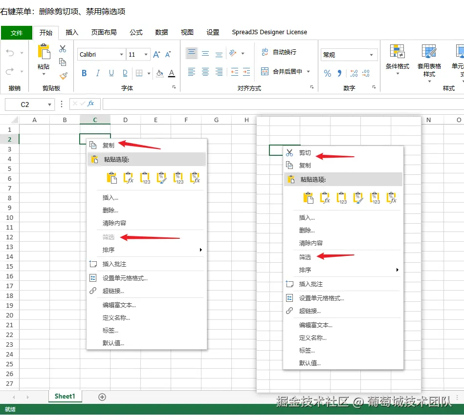Open the alignment group dialog launcher
Screen dimensions: 464x420
pyautogui.click(x=312, y=87)
